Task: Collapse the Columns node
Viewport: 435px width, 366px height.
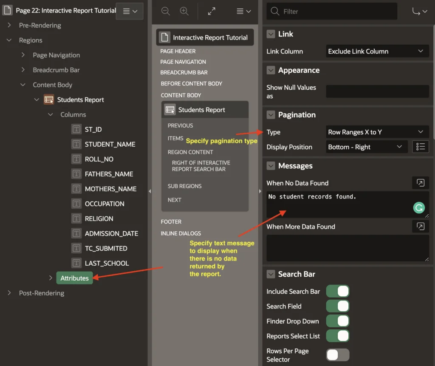Action: [51, 114]
